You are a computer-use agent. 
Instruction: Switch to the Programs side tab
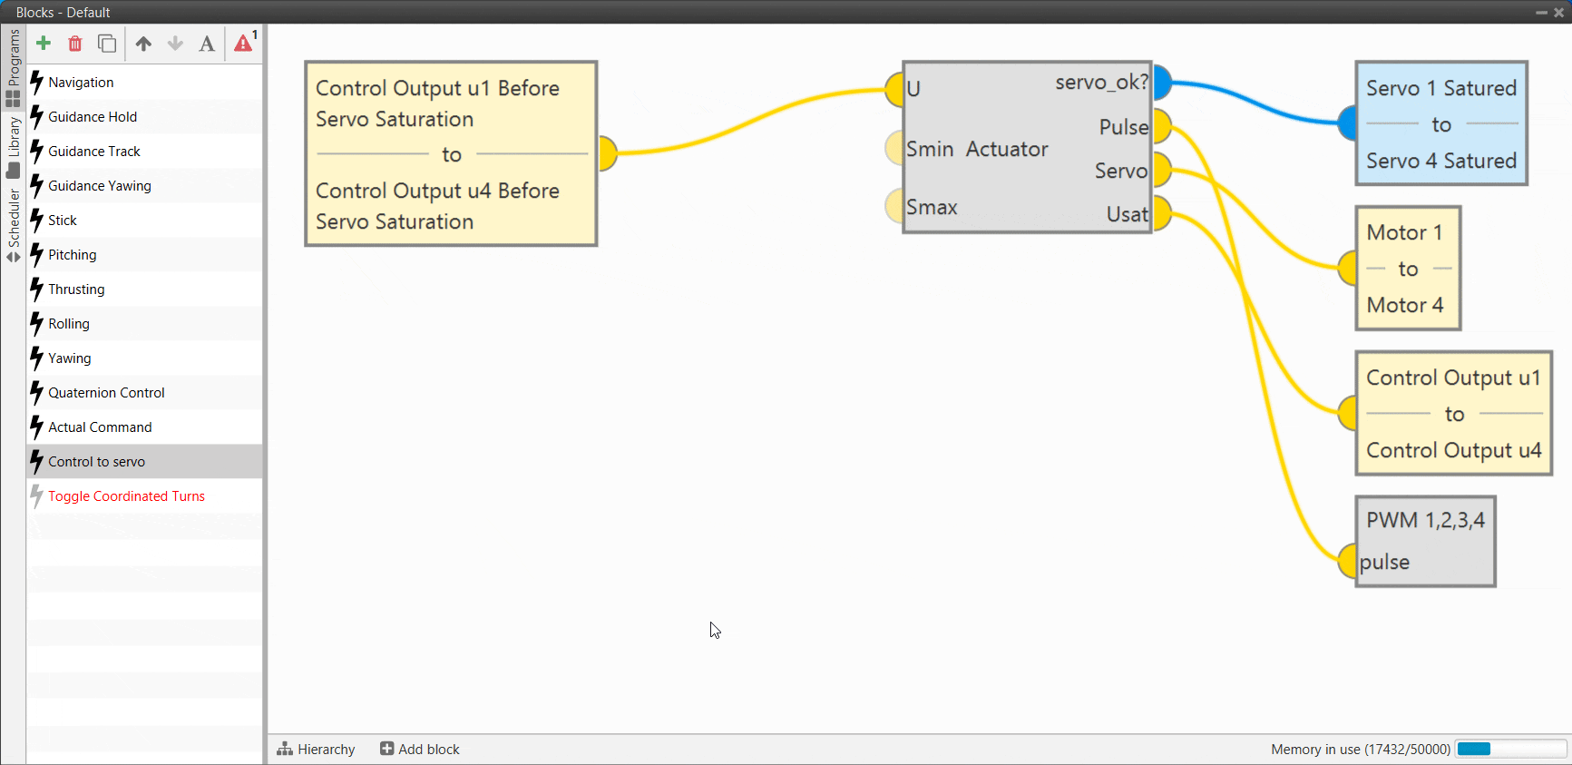point(14,67)
